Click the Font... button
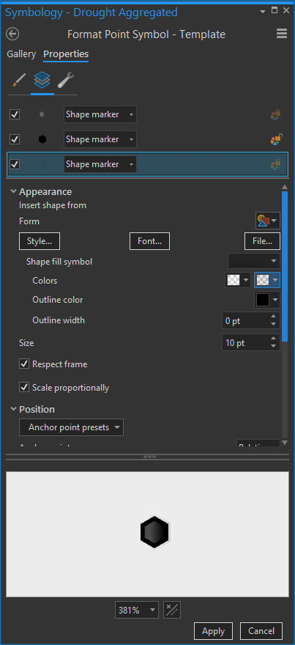 pyautogui.click(x=149, y=241)
